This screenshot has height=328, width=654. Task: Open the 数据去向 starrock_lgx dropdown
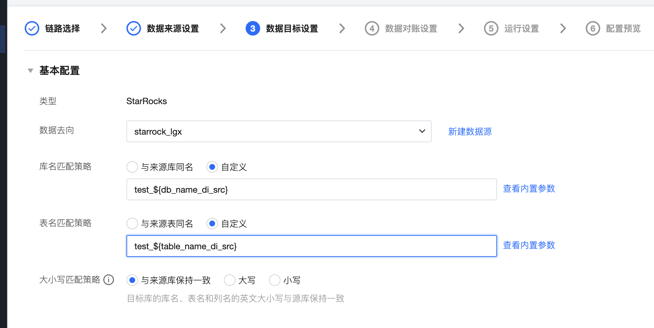click(279, 131)
